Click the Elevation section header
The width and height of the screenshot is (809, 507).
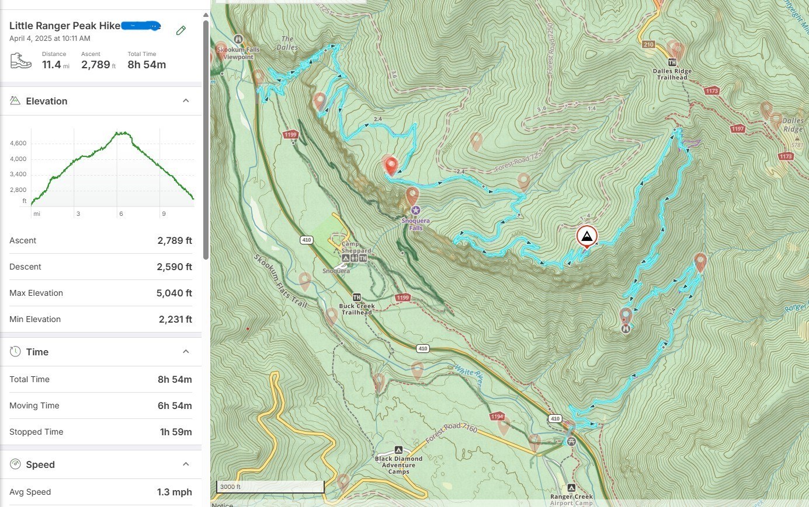(x=47, y=101)
